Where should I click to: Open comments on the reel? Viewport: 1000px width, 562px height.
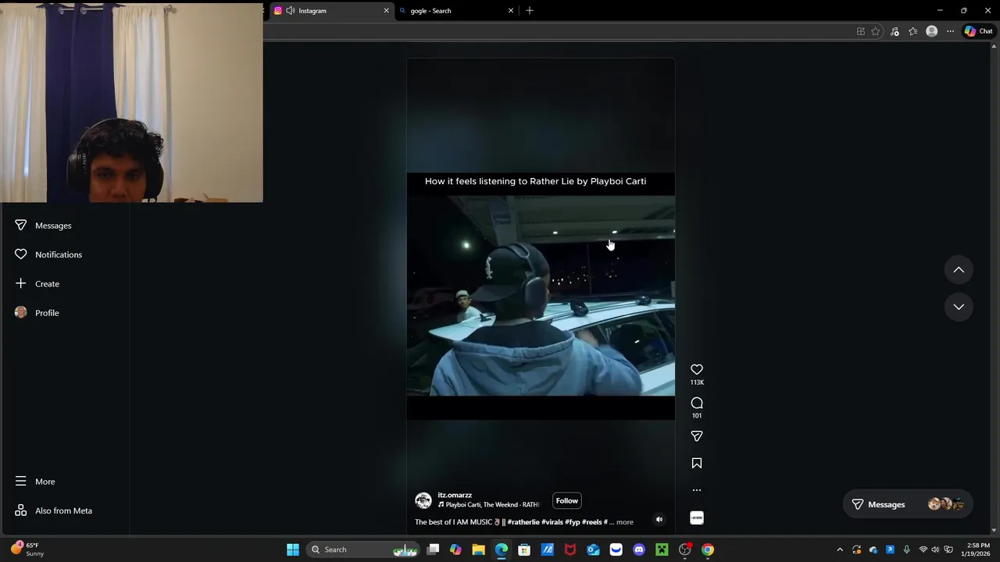(697, 403)
